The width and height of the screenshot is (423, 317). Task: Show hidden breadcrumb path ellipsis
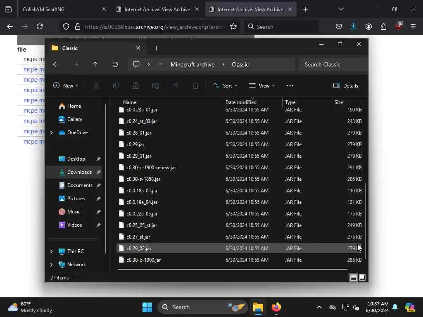click(161, 64)
